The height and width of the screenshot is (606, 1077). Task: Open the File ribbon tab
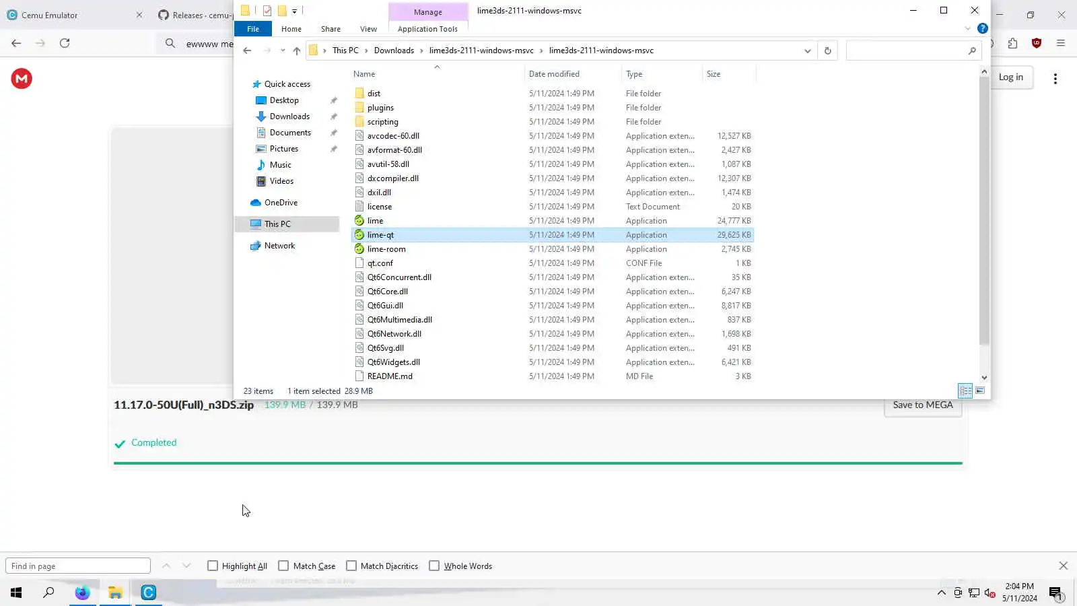pos(253,29)
